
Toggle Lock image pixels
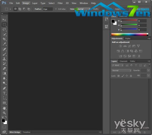tap(123, 76)
